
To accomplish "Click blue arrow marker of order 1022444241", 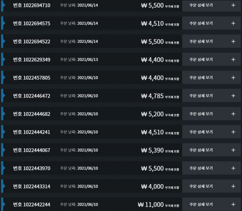I will 3,132.
